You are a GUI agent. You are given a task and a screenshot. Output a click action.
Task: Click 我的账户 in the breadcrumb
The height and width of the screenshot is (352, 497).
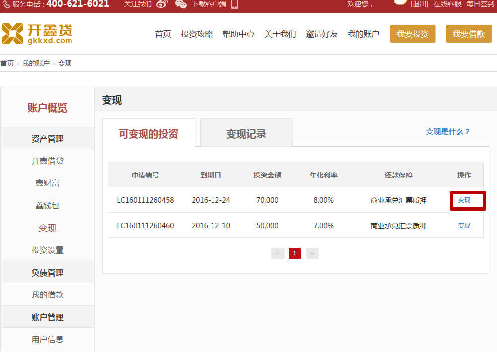36,63
